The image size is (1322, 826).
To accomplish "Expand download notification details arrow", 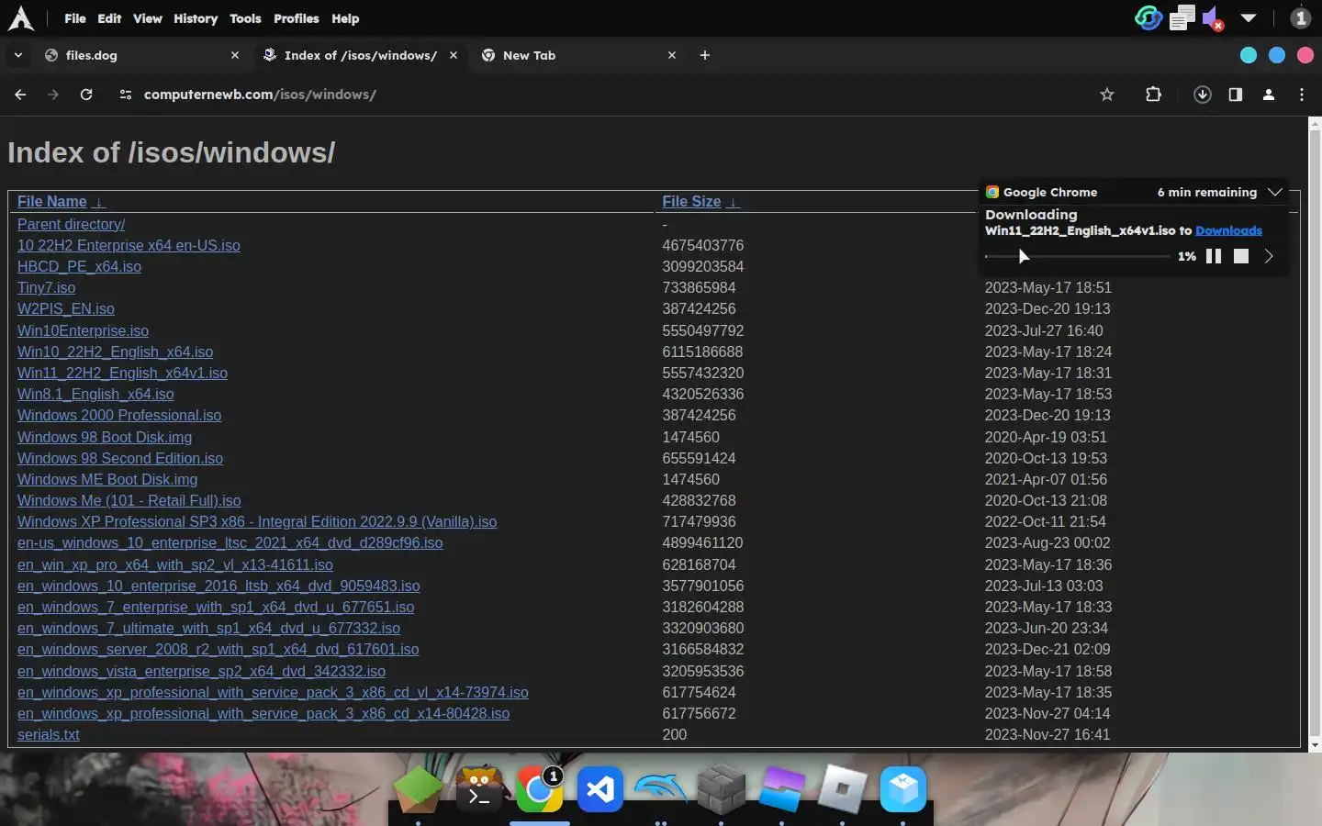I will tap(1269, 257).
